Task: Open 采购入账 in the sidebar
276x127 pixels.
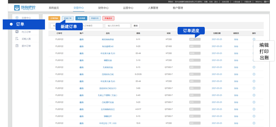Action: pyautogui.click(x=26, y=39)
